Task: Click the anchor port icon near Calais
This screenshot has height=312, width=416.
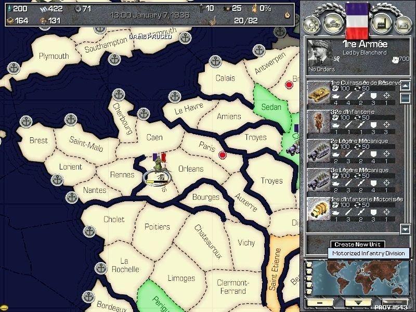Action: pyautogui.click(x=215, y=61)
